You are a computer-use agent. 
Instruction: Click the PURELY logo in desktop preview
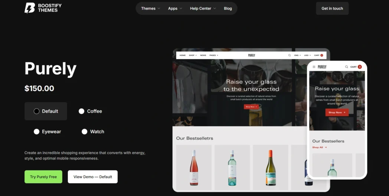(251, 55)
